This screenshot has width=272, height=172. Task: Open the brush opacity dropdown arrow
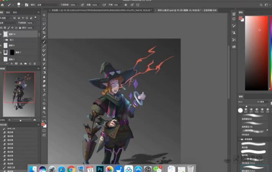78,5
